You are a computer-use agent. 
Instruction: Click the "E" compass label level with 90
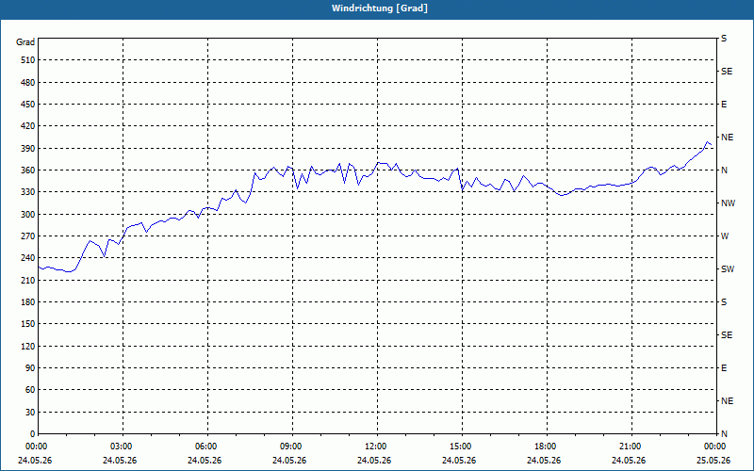(724, 368)
